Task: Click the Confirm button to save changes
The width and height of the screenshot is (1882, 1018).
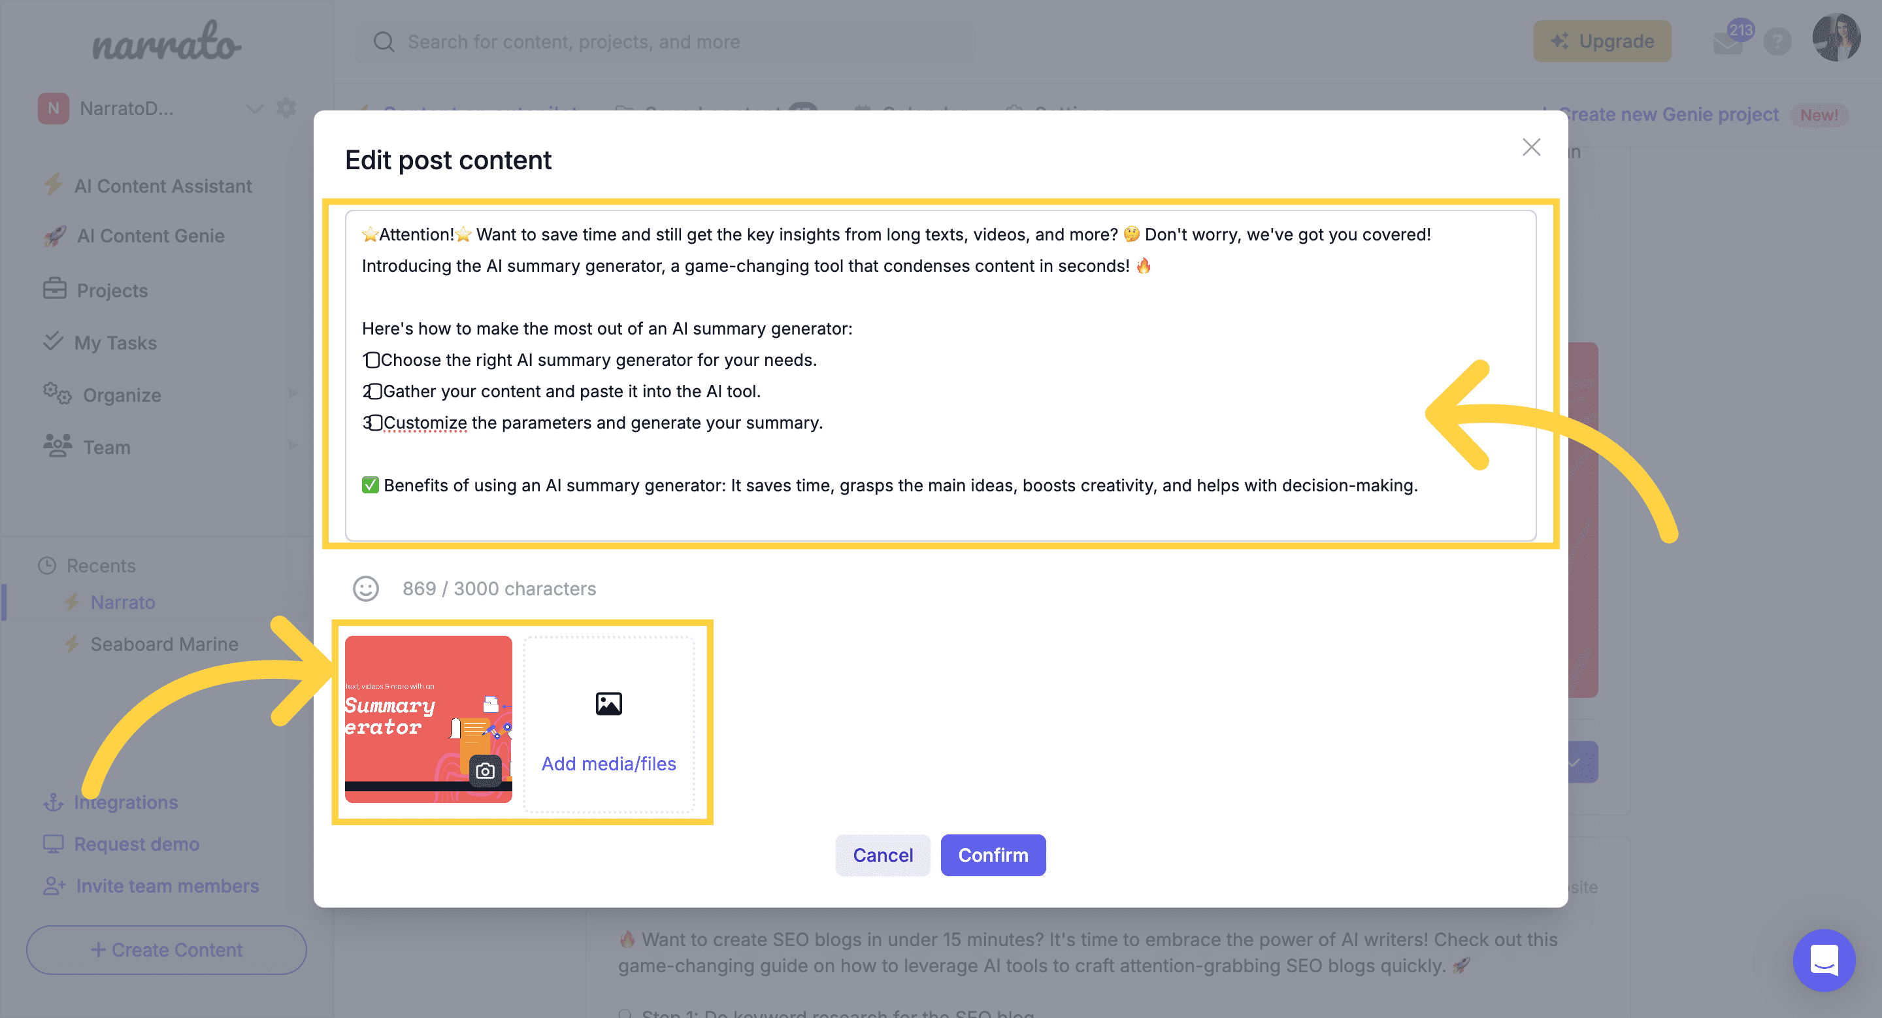Action: (993, 854)
